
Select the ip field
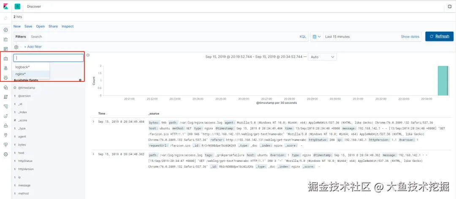(19, 177)
